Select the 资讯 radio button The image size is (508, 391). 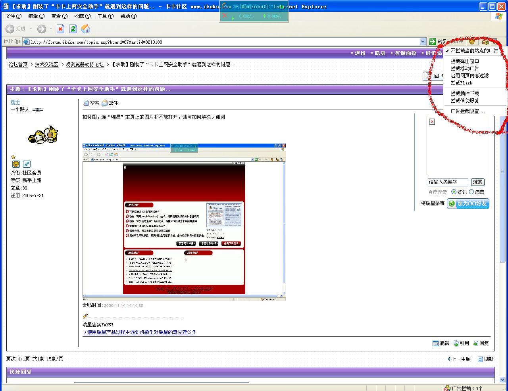(454, 192)
